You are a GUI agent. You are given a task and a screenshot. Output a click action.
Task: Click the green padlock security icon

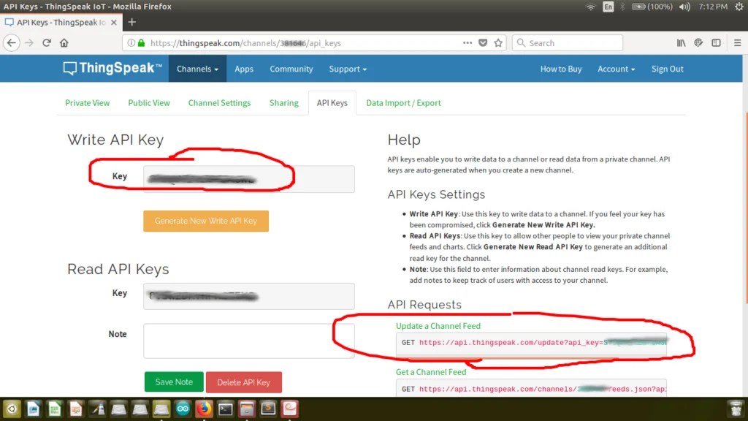click(141, 43)
